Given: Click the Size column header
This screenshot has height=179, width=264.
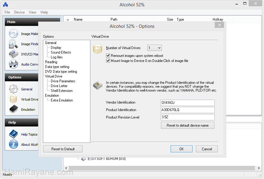Looking at the screenshot, I should [x=164, y=19].
